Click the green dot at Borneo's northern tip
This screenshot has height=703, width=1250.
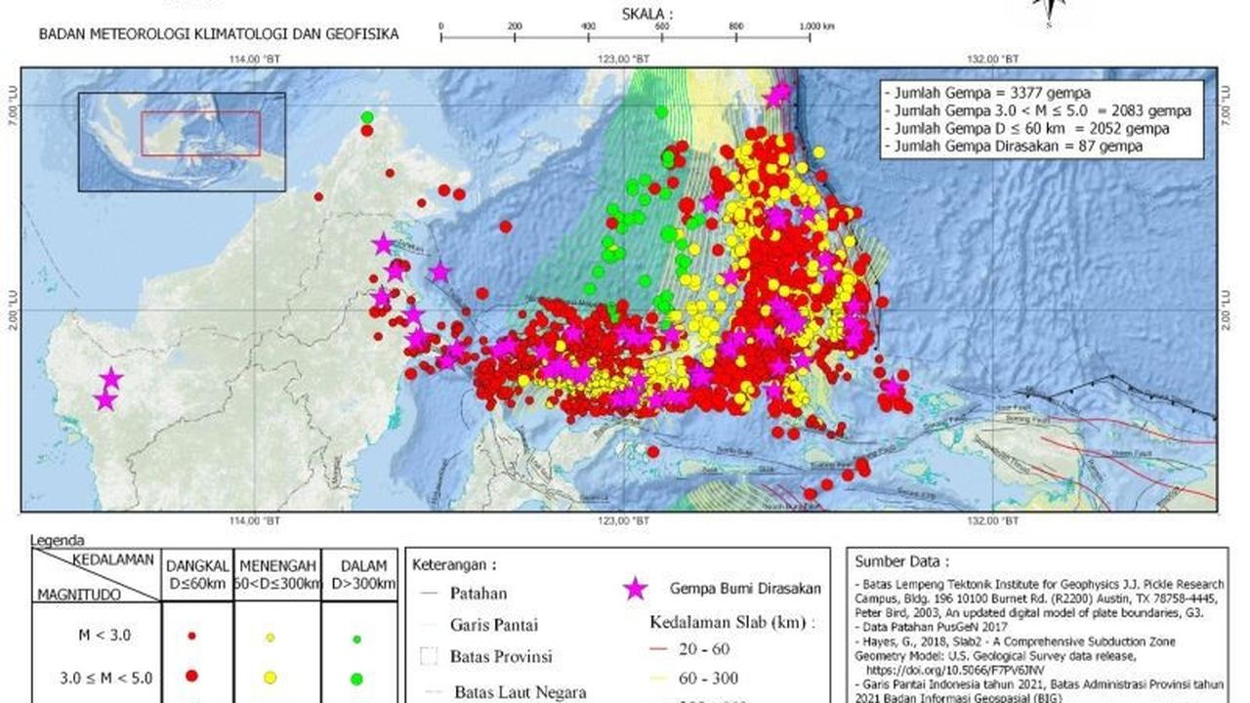click(x=367, y=117)
